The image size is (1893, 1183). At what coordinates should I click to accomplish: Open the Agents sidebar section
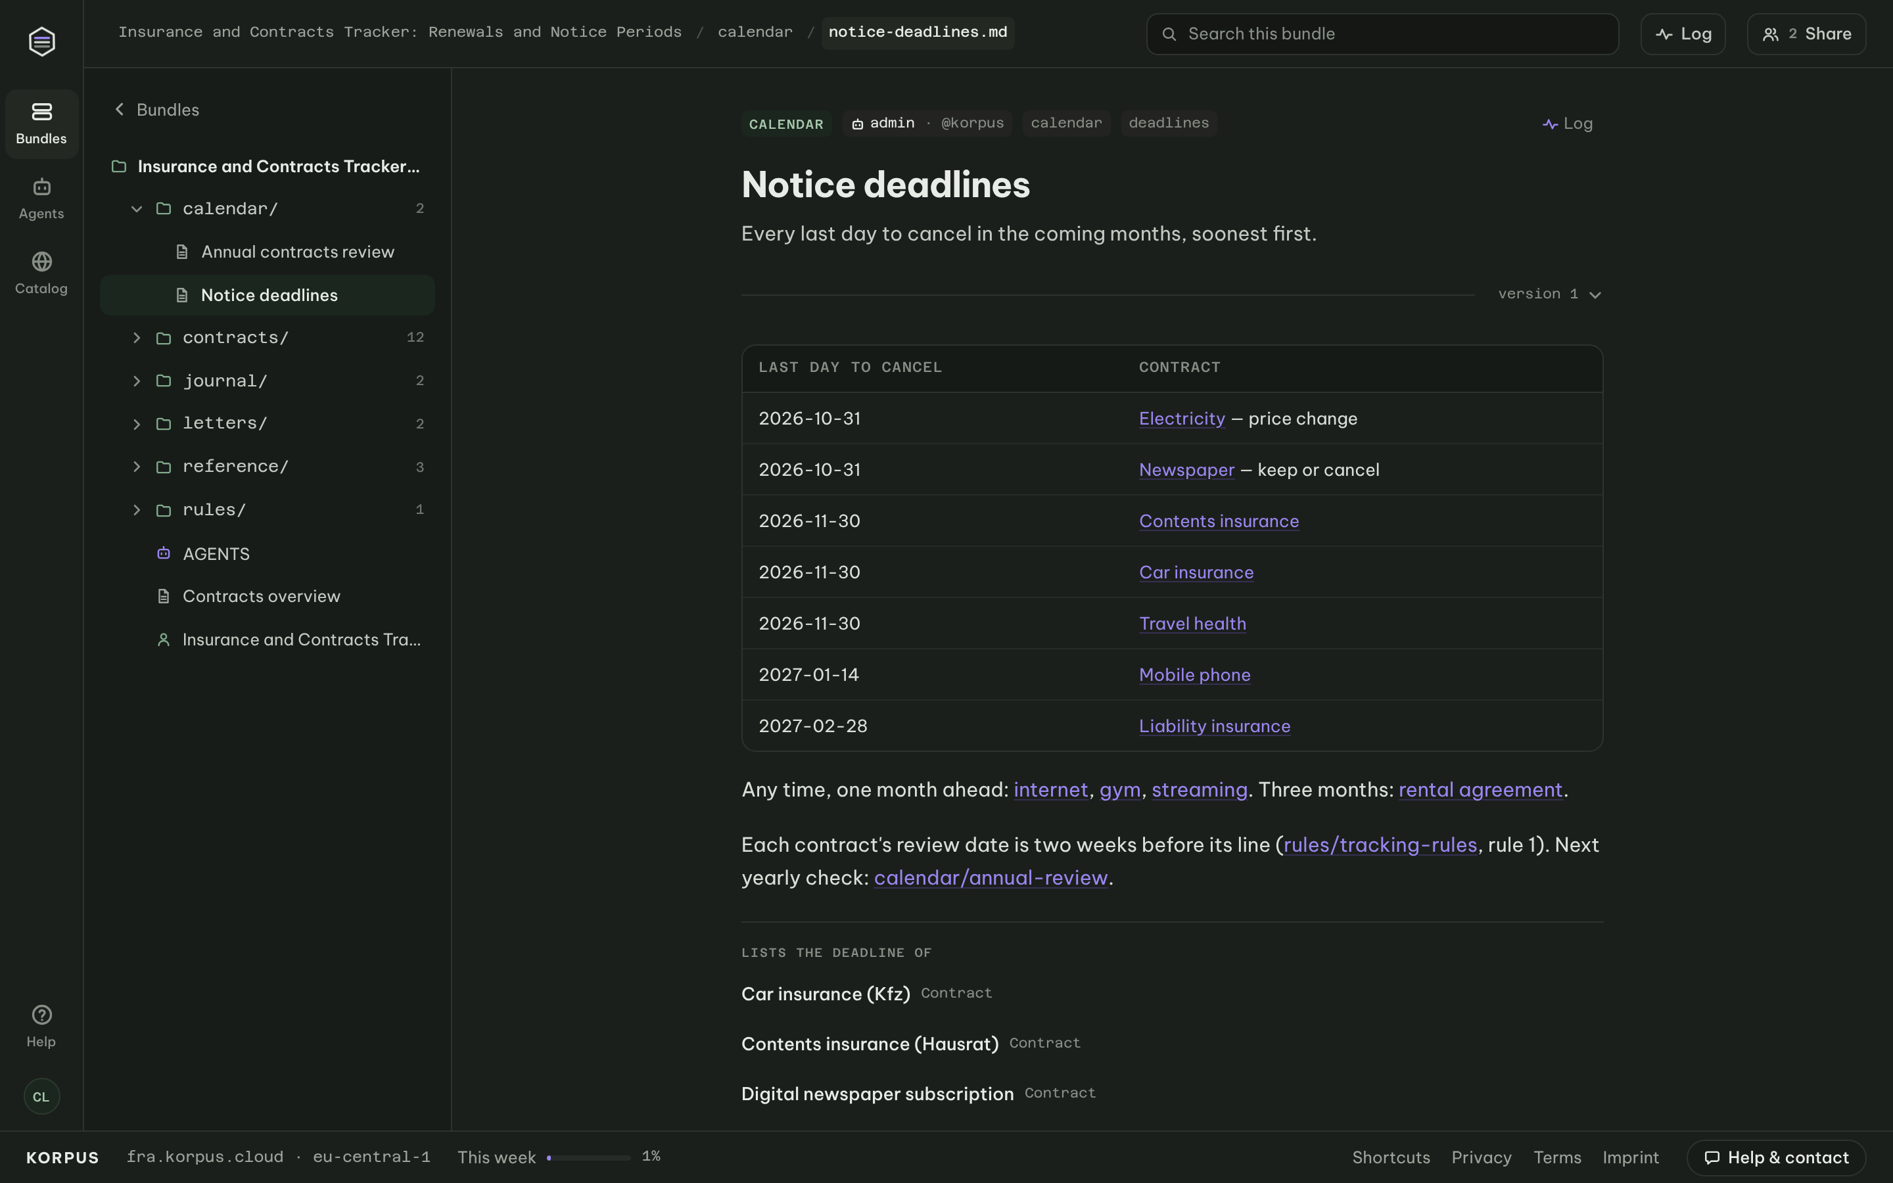[x=41, y=198]
